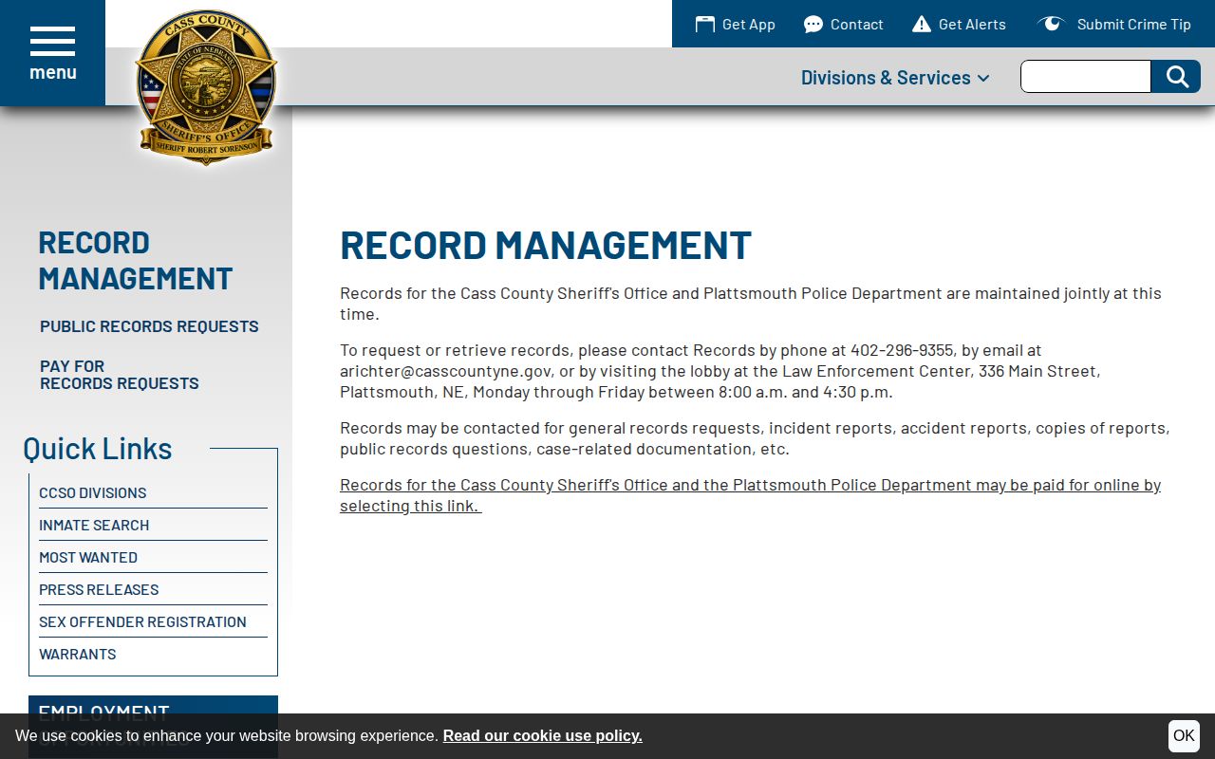This screenshot has width=1215, height=759.
Task: Click the Get Alerts warning triangle icon
Action: click(x=922, y=25)
